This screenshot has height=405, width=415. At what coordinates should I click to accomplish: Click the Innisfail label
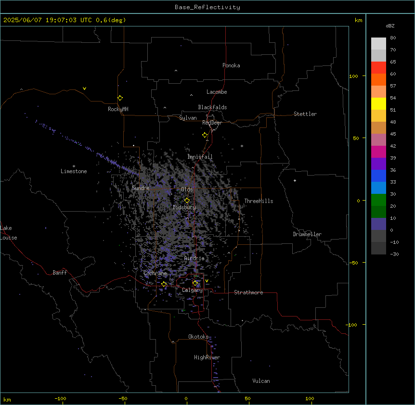[x=200, y=157]
